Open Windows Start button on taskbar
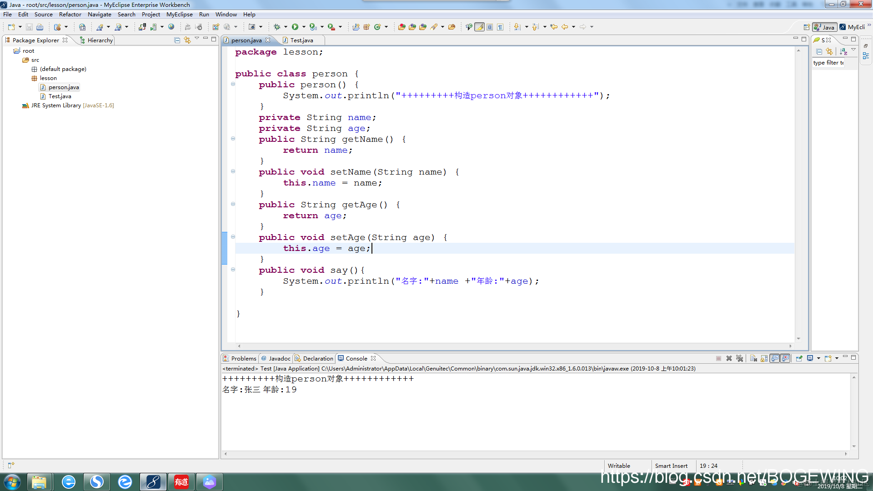 (x=12, y=482)
